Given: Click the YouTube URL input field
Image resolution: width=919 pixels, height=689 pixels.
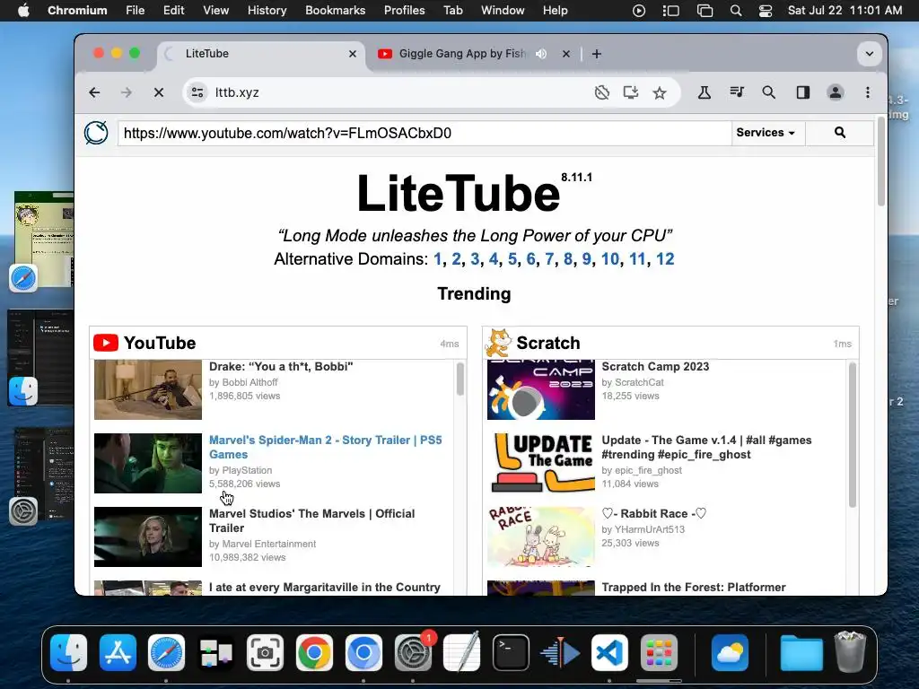Looking at the screenshot, I should pyautogui.click(x=424, y=133).
